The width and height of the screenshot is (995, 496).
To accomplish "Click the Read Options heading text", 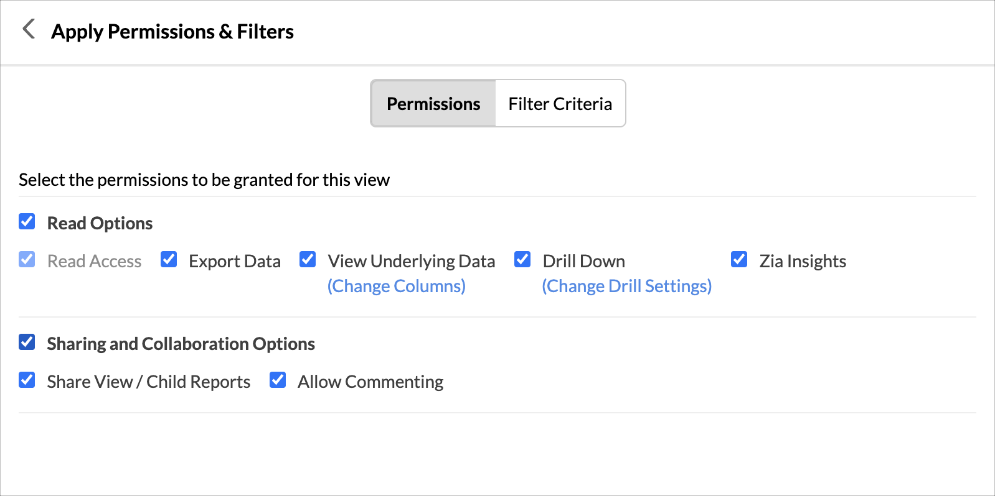I will coord(100,223).
